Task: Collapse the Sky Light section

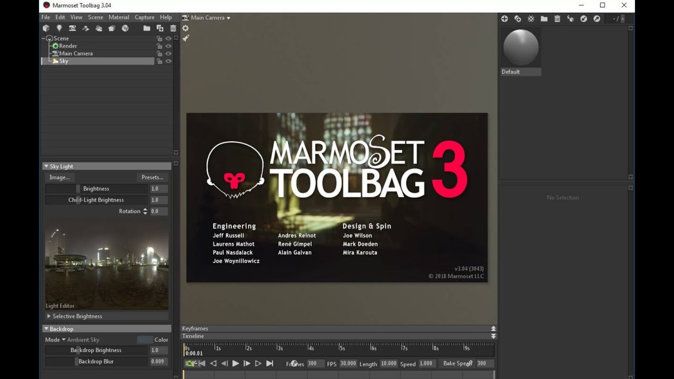Action: [x=46, y=166]
